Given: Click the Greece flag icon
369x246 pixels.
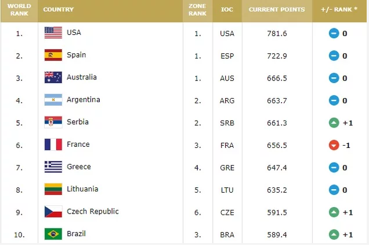Looking at the screenshot, I should point(53,167).
